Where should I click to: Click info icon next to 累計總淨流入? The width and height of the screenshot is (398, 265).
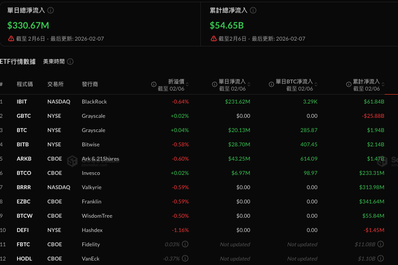(x=253, y=10)
